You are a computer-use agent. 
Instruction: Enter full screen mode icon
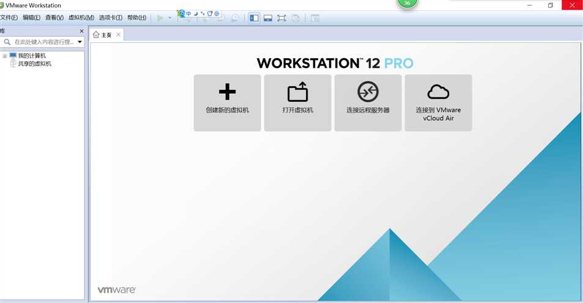pyautogui.click(x=281, y=18)
